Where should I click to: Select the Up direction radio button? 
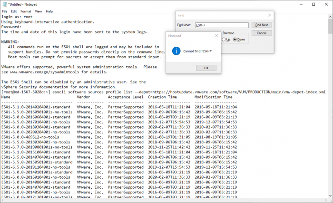click(x=226, y=40)
